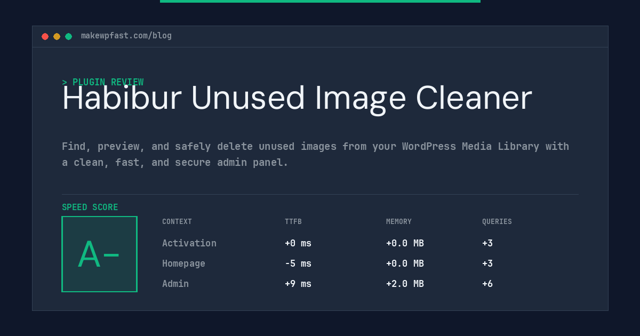Click the A- grade box
640x336 pixels.
[99, 254]
